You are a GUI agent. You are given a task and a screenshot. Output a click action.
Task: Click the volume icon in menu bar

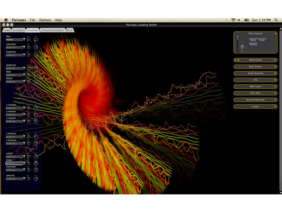point(239,20)
